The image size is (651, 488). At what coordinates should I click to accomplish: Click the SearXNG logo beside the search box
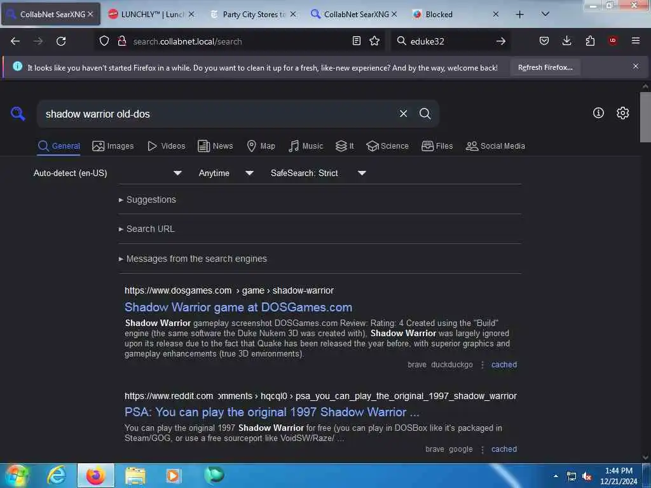18,113
